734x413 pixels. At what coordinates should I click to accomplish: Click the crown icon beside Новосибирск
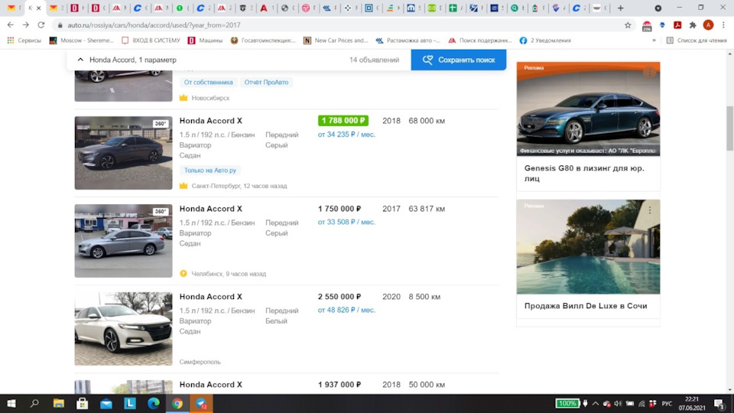coord(183,98)
